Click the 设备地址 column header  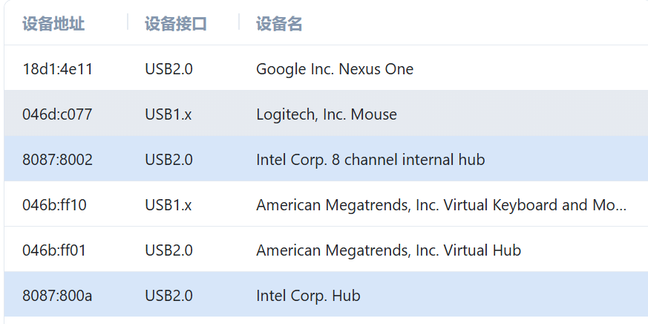coord(53,24)
